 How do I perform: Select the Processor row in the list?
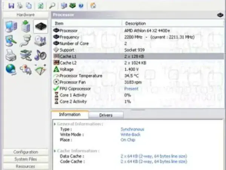137,31
